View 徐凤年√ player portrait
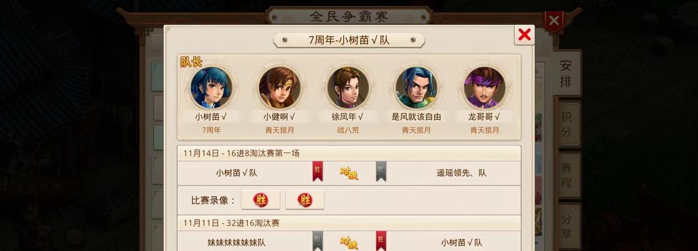Image resolution: width=698 pixels, height=251 pixels. click(347, 87)
